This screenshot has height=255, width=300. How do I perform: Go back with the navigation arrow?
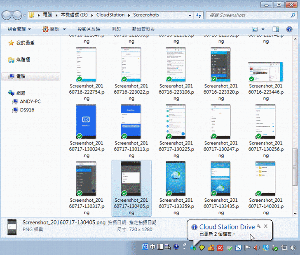(x=7, y=15)
